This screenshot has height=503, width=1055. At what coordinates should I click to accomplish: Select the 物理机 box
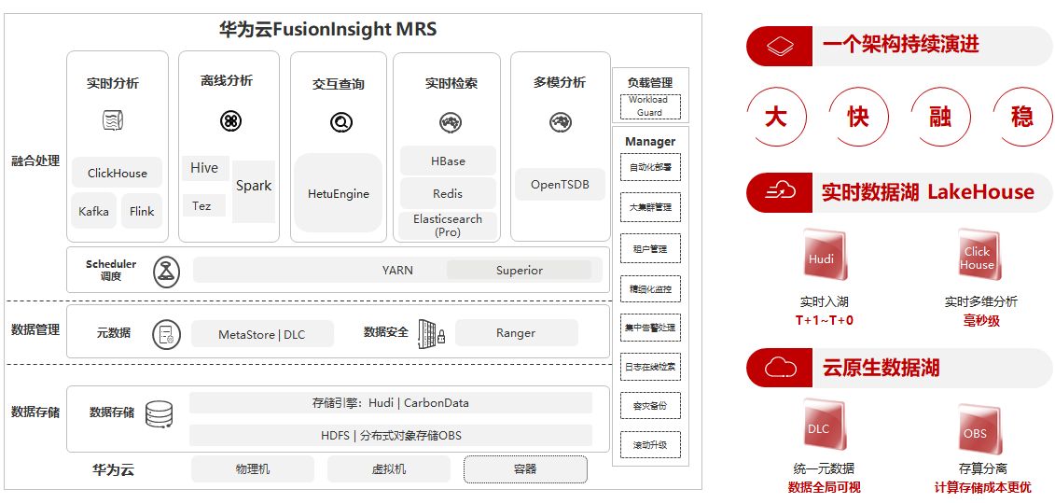pyautogui.click(x=252, y=468)
